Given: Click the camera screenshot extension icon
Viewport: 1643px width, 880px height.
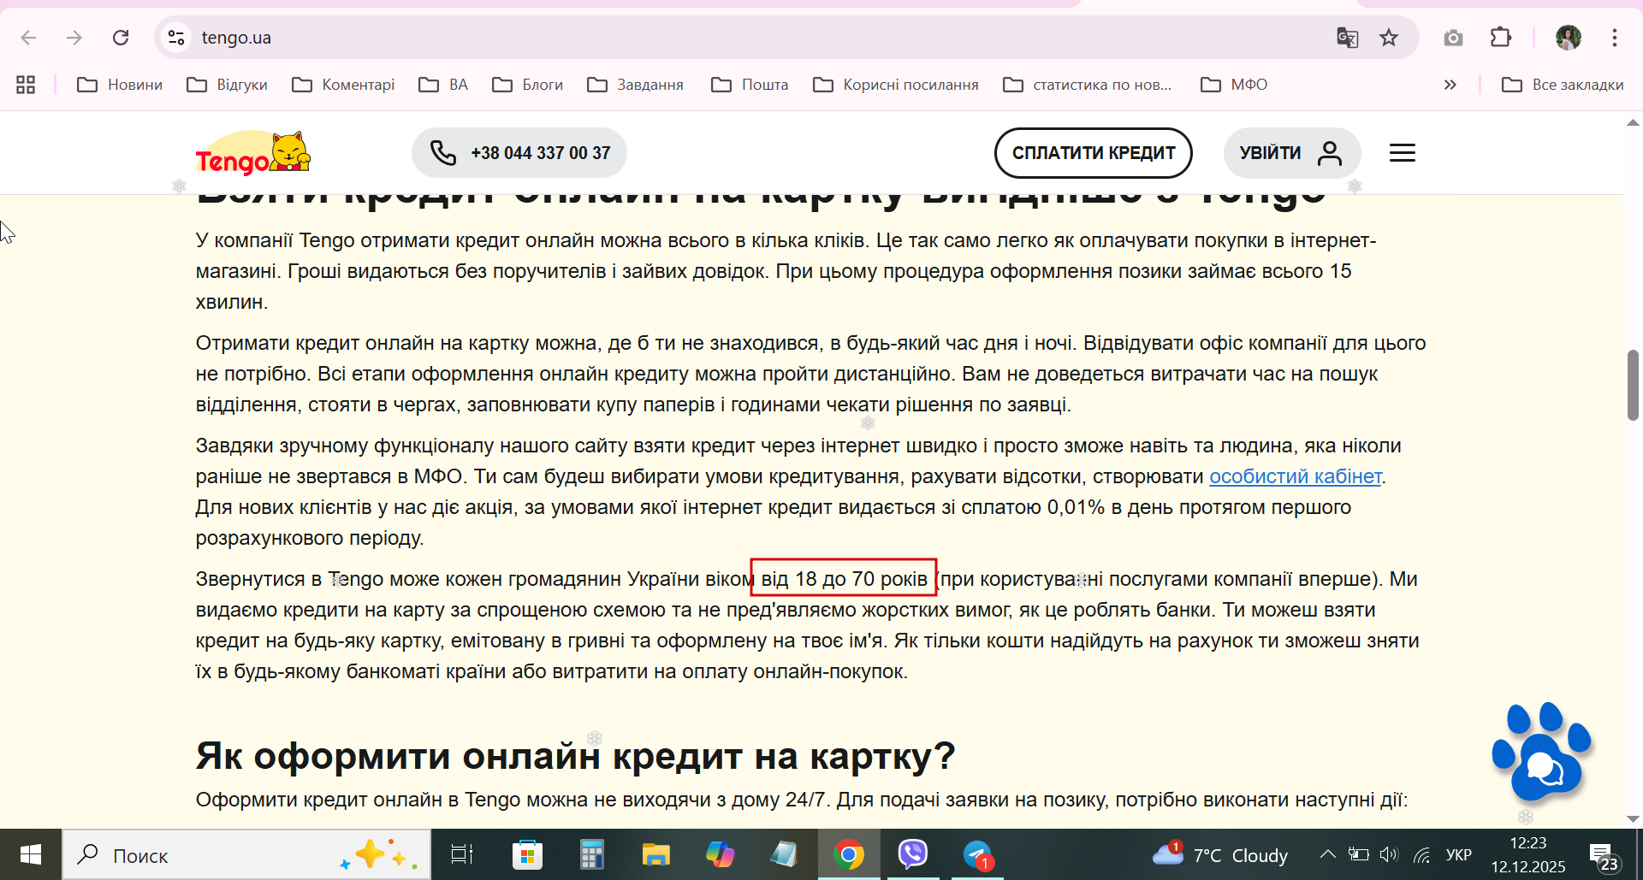Looking at the screenshot, I should point(1453,38).
